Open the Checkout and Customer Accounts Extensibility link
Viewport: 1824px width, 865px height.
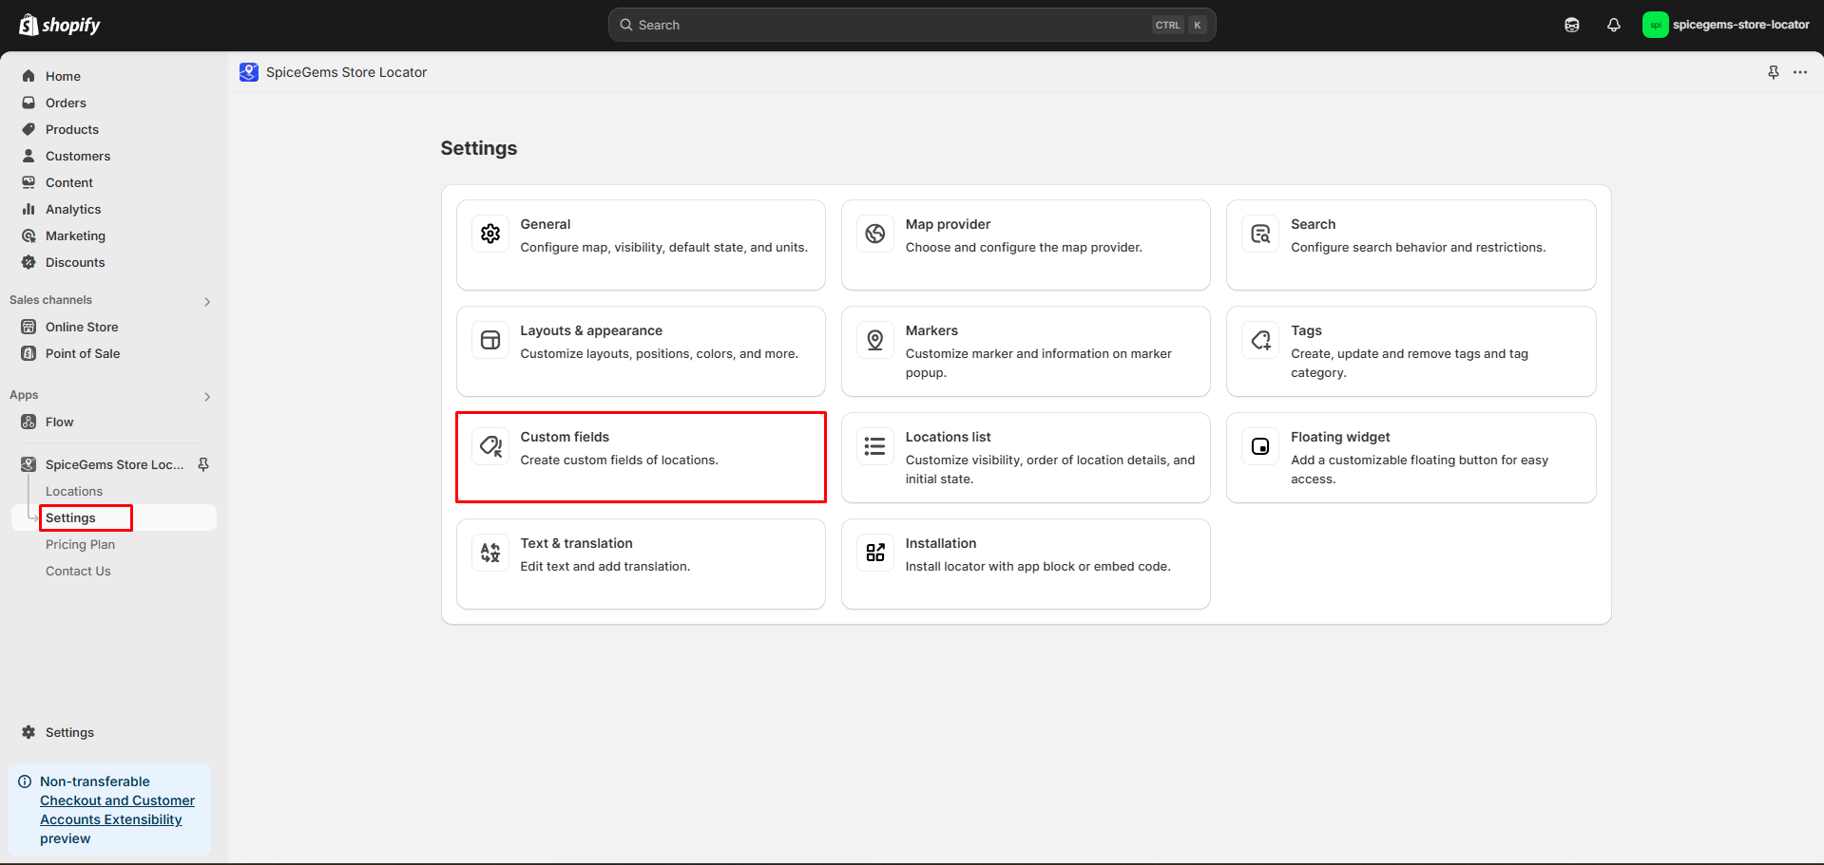click(117, 810)
